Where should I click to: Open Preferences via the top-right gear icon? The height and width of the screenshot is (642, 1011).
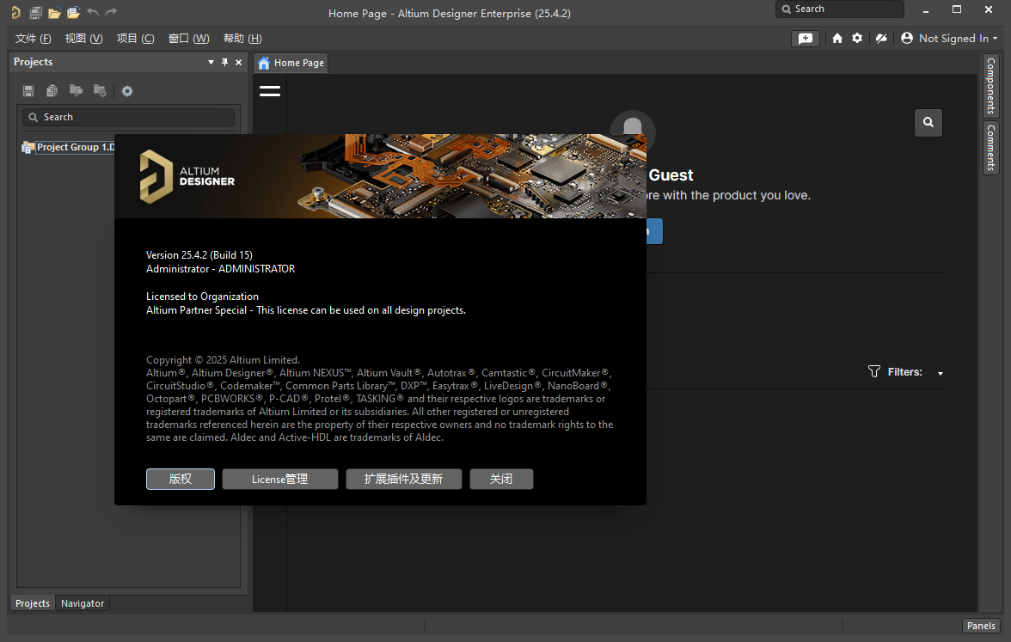click(x=857, y=38)
